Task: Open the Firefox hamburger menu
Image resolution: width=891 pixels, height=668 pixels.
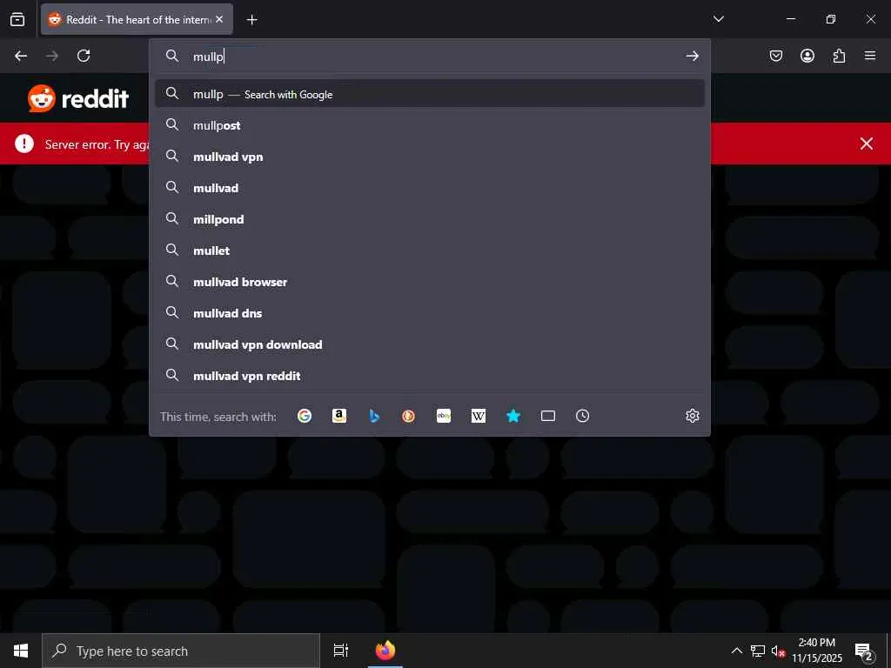Action: [870, 56]
